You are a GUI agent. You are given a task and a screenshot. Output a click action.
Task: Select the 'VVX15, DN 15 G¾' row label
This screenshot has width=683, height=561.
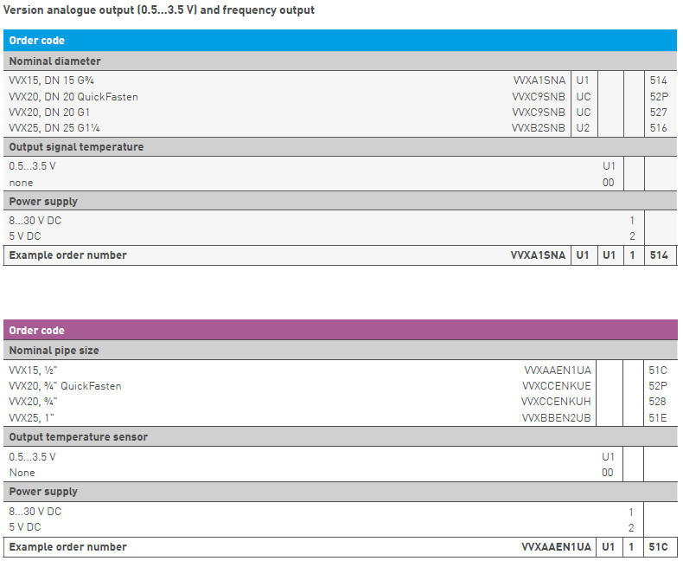pyautogui.click(x=51, y=81)
